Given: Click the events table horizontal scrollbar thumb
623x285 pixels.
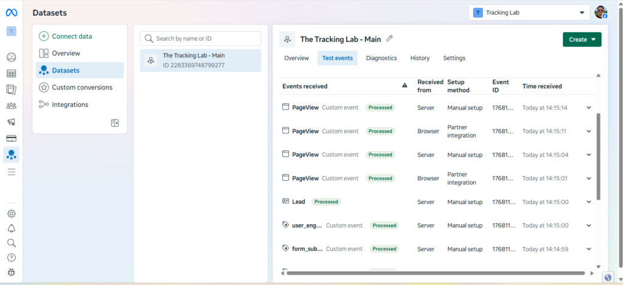Looking at the screenshot, I should [436, 273].
